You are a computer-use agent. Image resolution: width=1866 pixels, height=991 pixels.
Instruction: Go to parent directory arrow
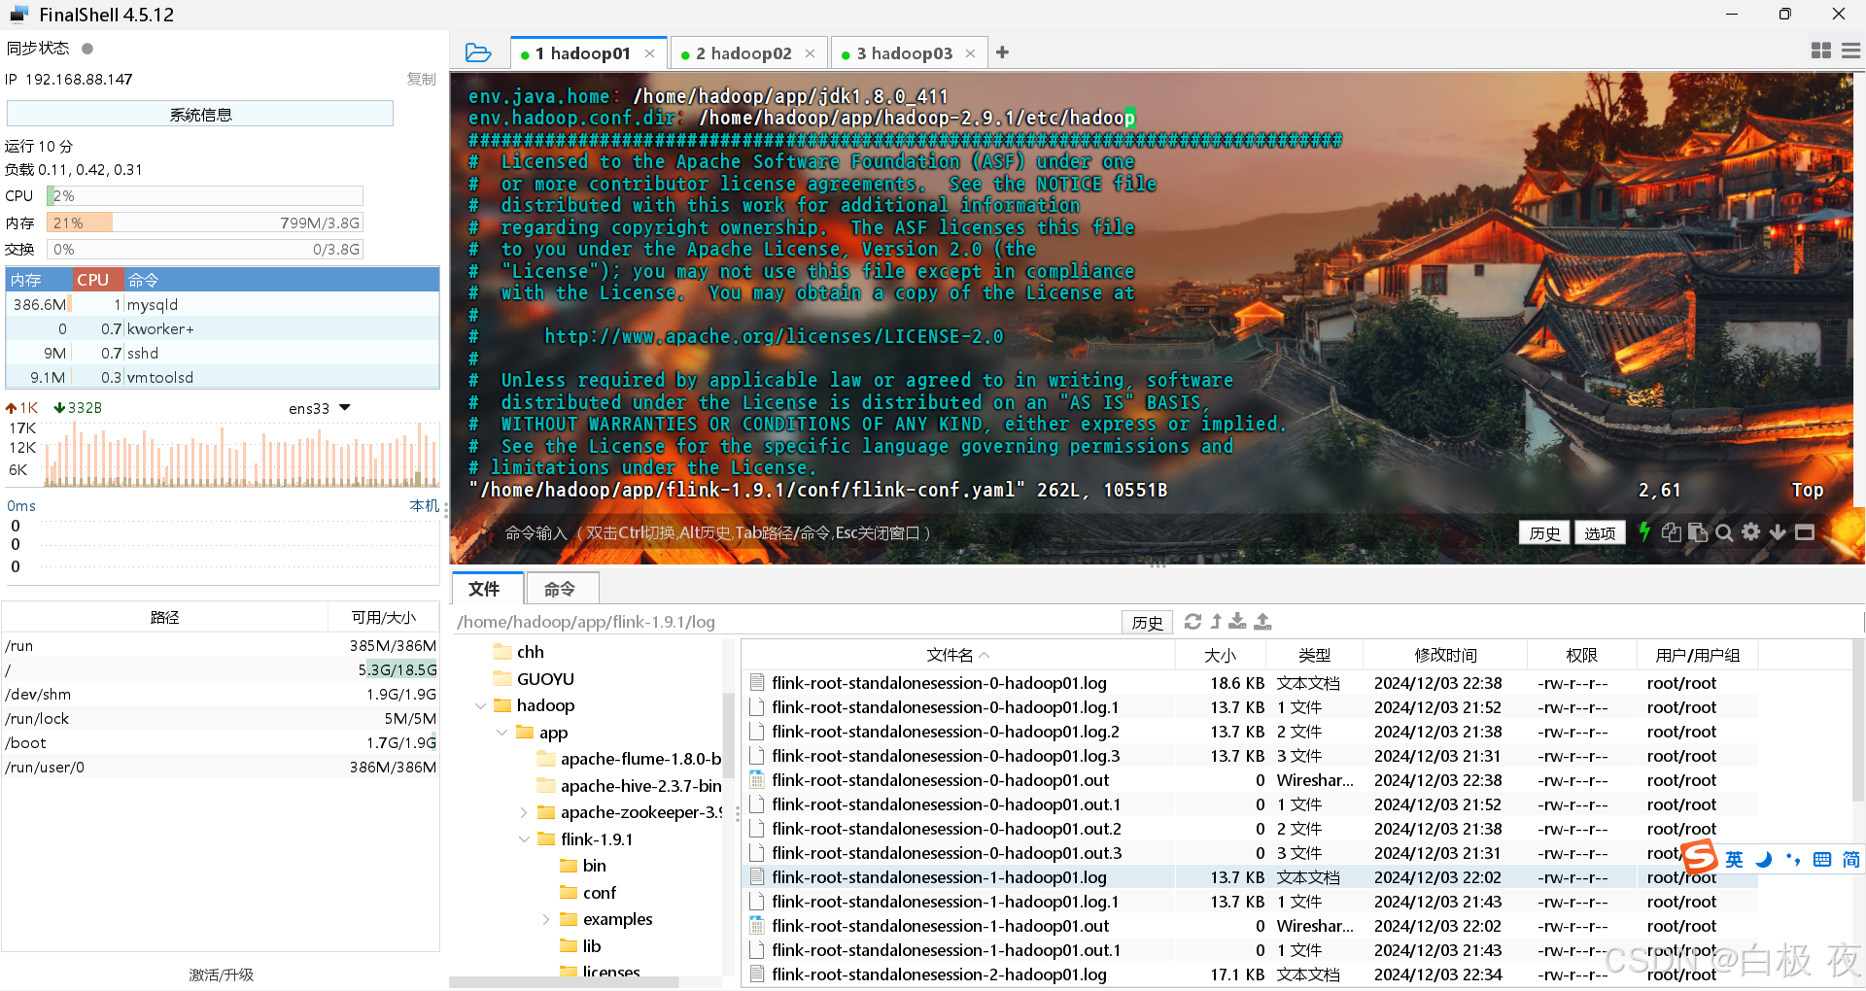tap(1216, 621)
